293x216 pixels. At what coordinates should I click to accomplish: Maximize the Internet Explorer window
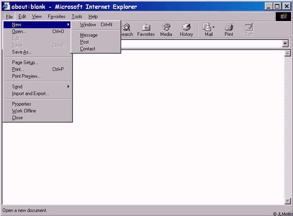(x=277, y=6)
